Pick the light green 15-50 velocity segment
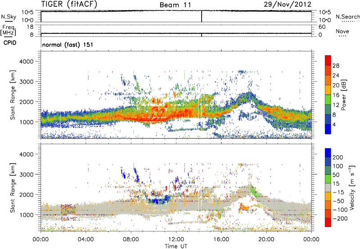The width and height of the screenshot is (360, 249). [x=328, y=179]
